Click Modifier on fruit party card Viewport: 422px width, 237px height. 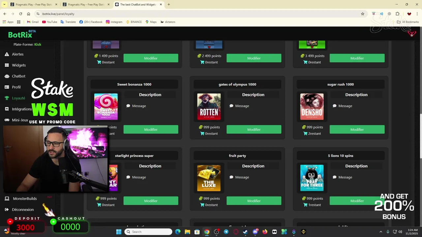(254, 201)
